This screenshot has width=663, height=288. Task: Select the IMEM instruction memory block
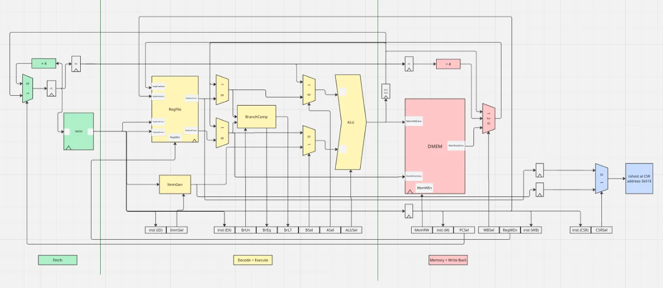[x=79, y=132]
